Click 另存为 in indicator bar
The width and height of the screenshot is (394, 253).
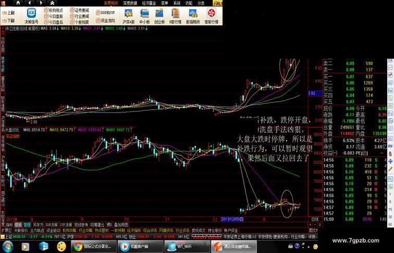[x=38, y=225]
